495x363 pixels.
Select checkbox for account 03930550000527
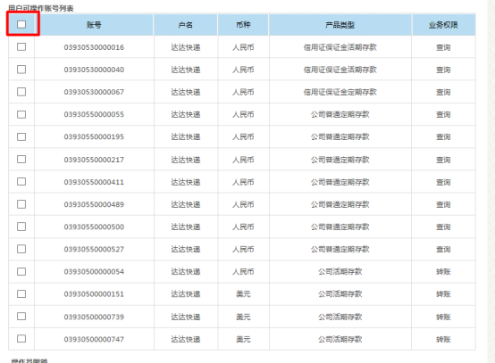(x=21, y=249)
